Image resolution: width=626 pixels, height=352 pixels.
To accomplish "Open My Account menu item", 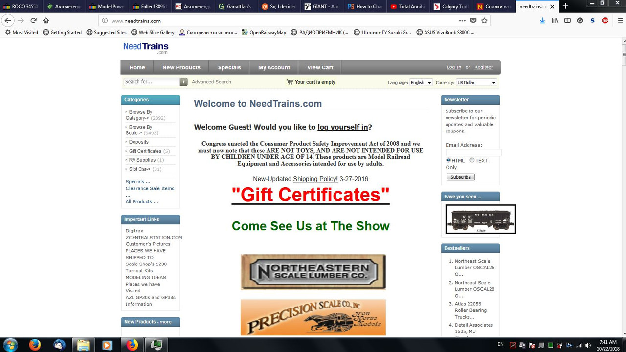I will [x=274, y=67].
